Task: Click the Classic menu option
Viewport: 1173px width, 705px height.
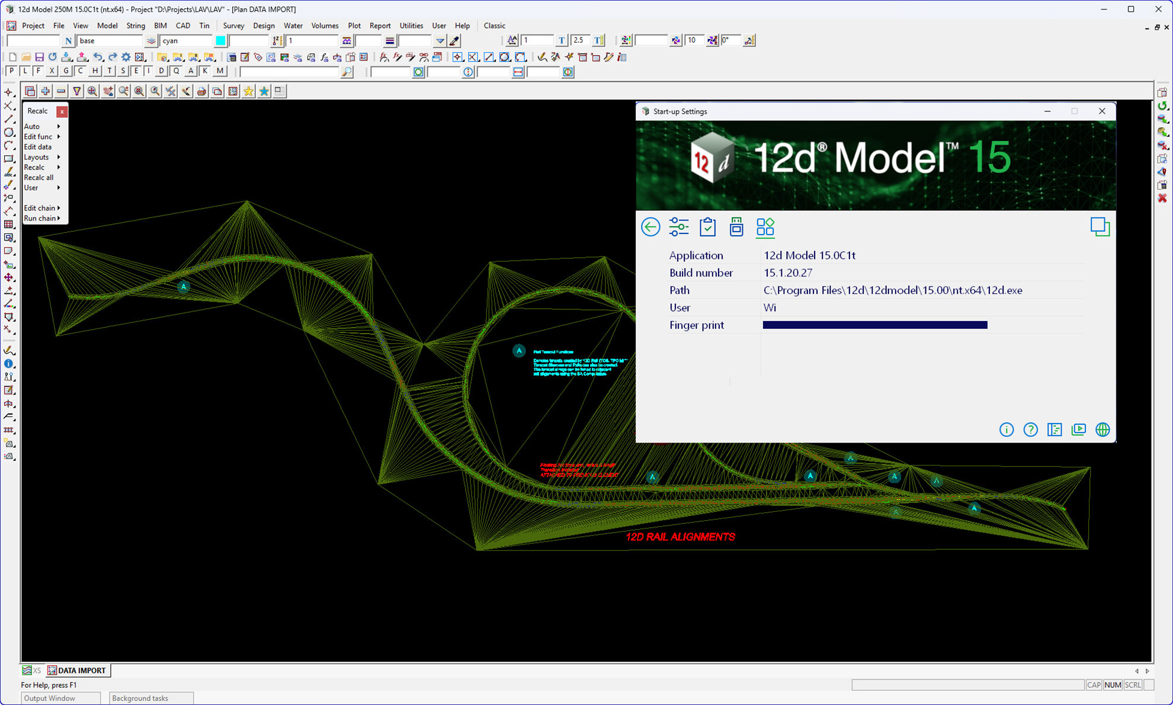Action: (x=494, y=25)
